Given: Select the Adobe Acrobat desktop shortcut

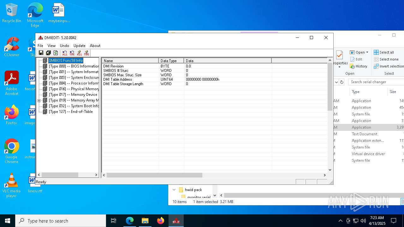Looking at the screenshot, I should coord(12,83).
